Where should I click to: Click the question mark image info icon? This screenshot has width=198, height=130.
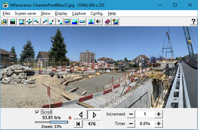pyautogui.click(x=115, y=22)
